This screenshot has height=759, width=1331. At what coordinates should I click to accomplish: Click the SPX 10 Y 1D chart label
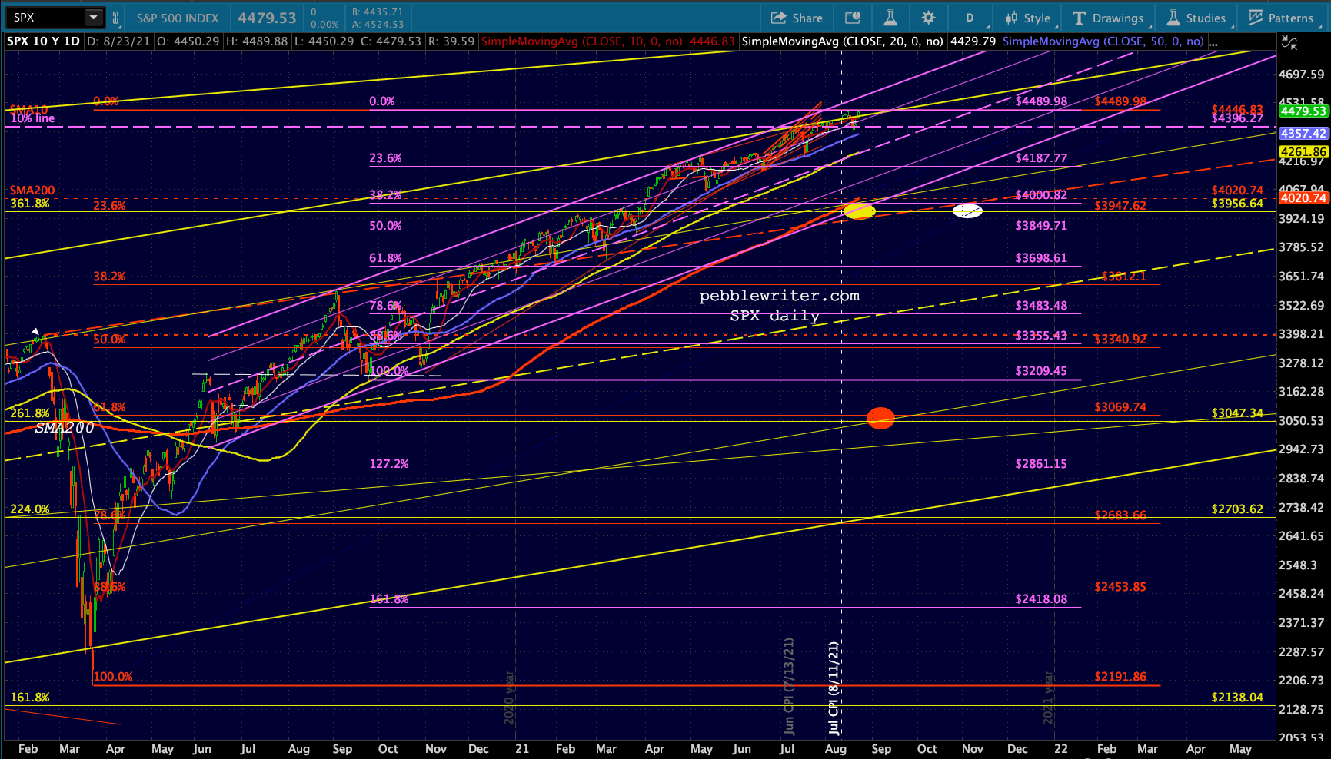pyautogui.click(x=43, y=41)
